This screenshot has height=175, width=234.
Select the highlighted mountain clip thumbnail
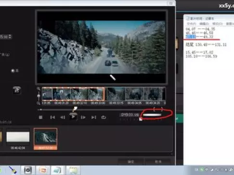pos(46,139)
